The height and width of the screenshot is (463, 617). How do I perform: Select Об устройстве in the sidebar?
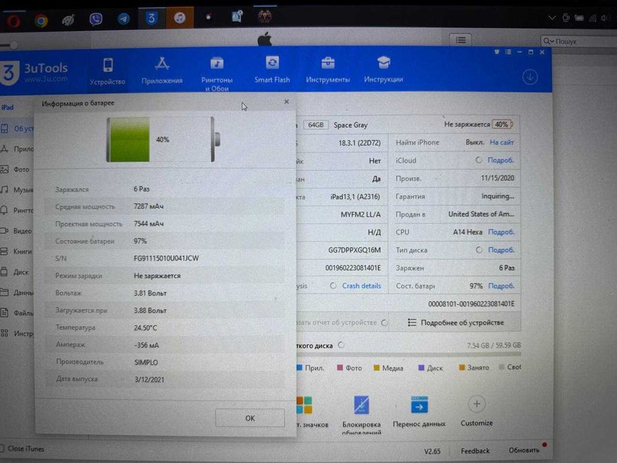[x=17, y=128]
